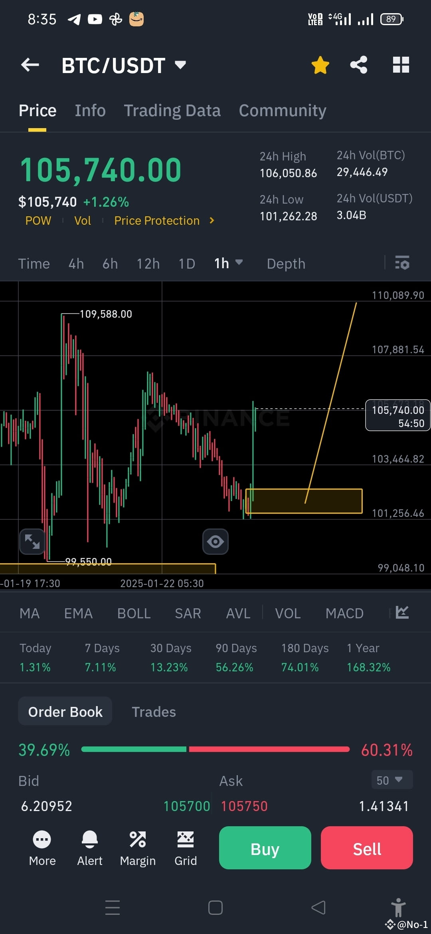Open the 1h timeframe dropdown

[x=228, y=263]
